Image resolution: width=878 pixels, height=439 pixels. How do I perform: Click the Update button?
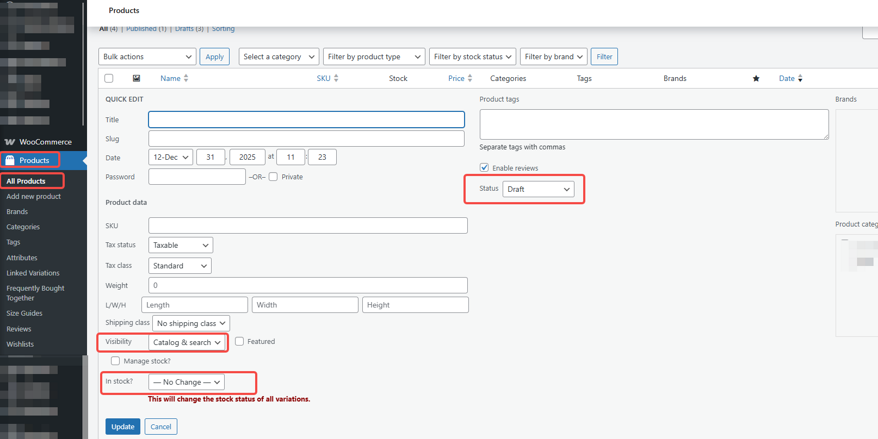click(x=123, y=427)
